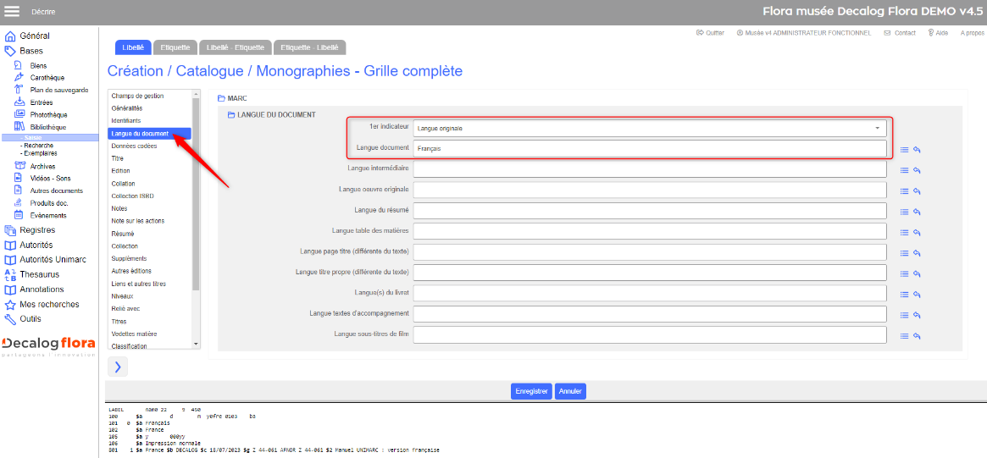Click the Annuler button
This screenshot has height=458, width=987.
click(x=570, y=390)
